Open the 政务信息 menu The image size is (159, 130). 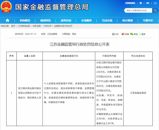tap(66, 20)
